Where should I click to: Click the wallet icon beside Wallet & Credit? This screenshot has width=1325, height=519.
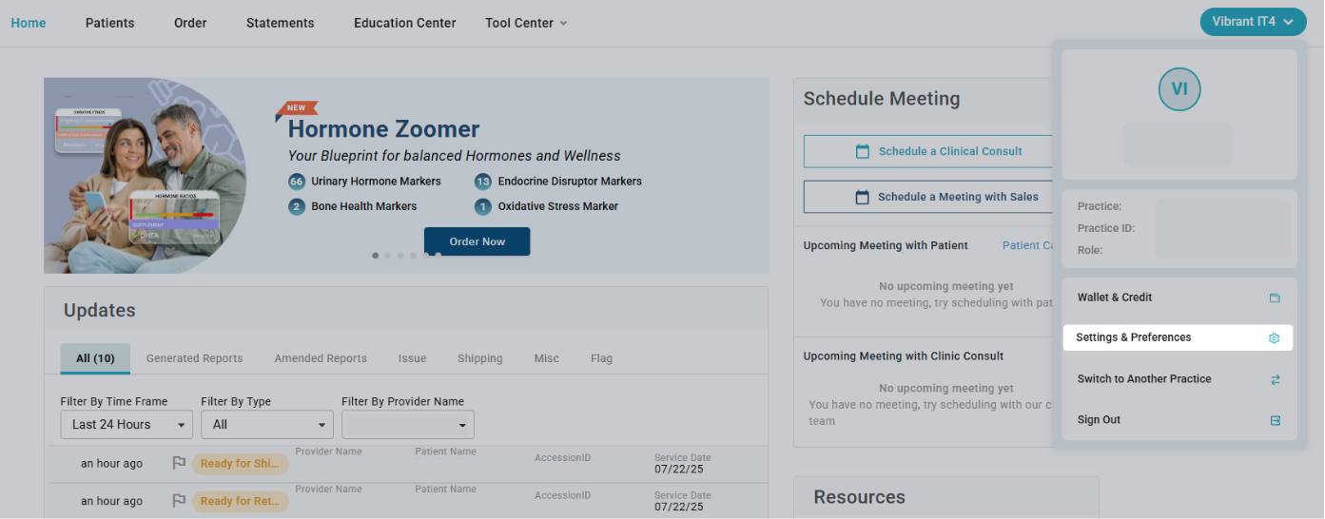(1275, 298)
